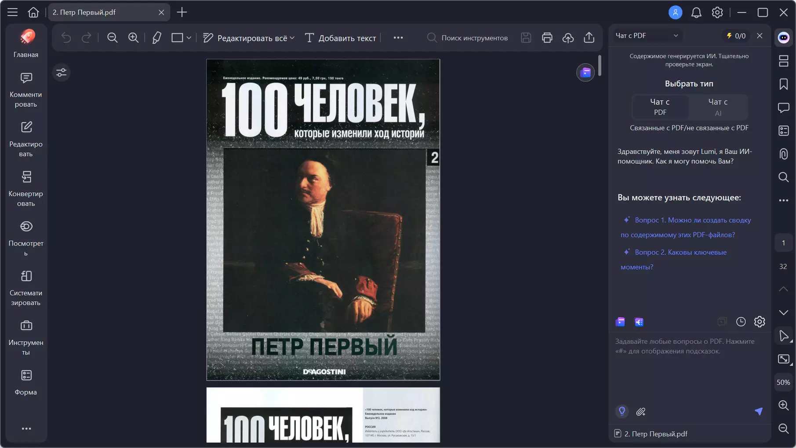Go to the Home screen icon
Screen dimensions: 796x448
pos(33,12)
